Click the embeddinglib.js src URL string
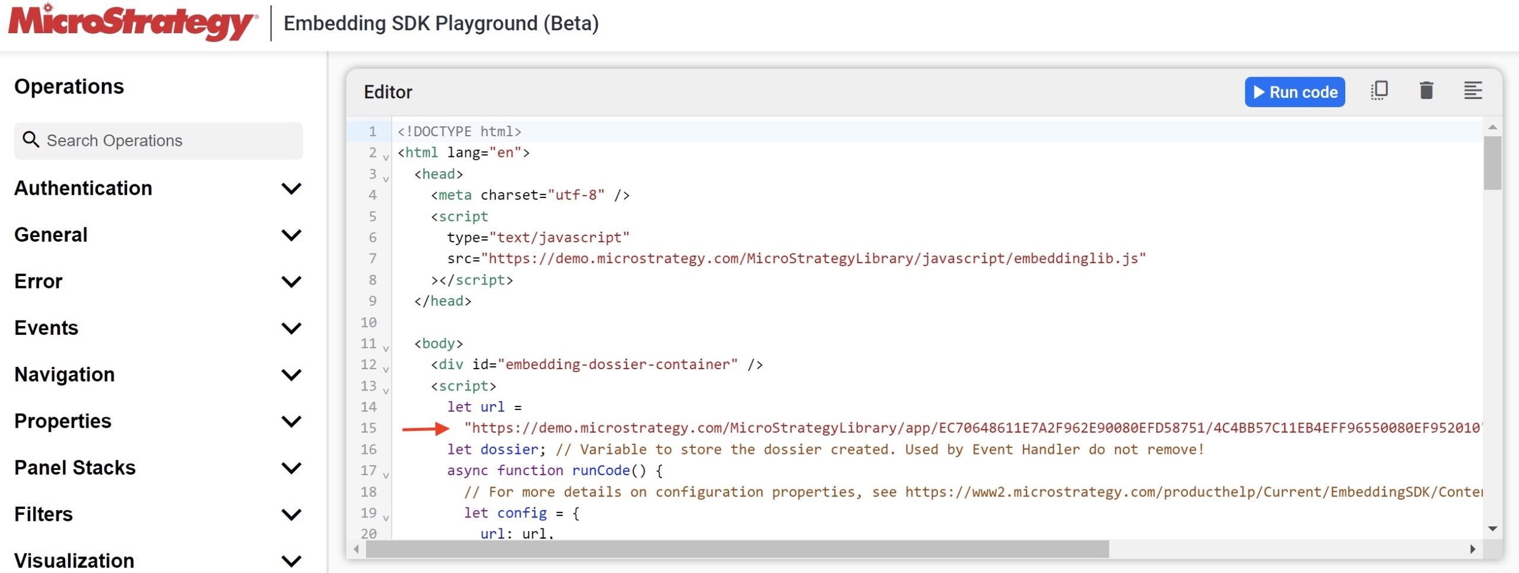 pos(813,258)
